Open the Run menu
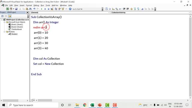The image size is (192, 108). click(42, 5)
